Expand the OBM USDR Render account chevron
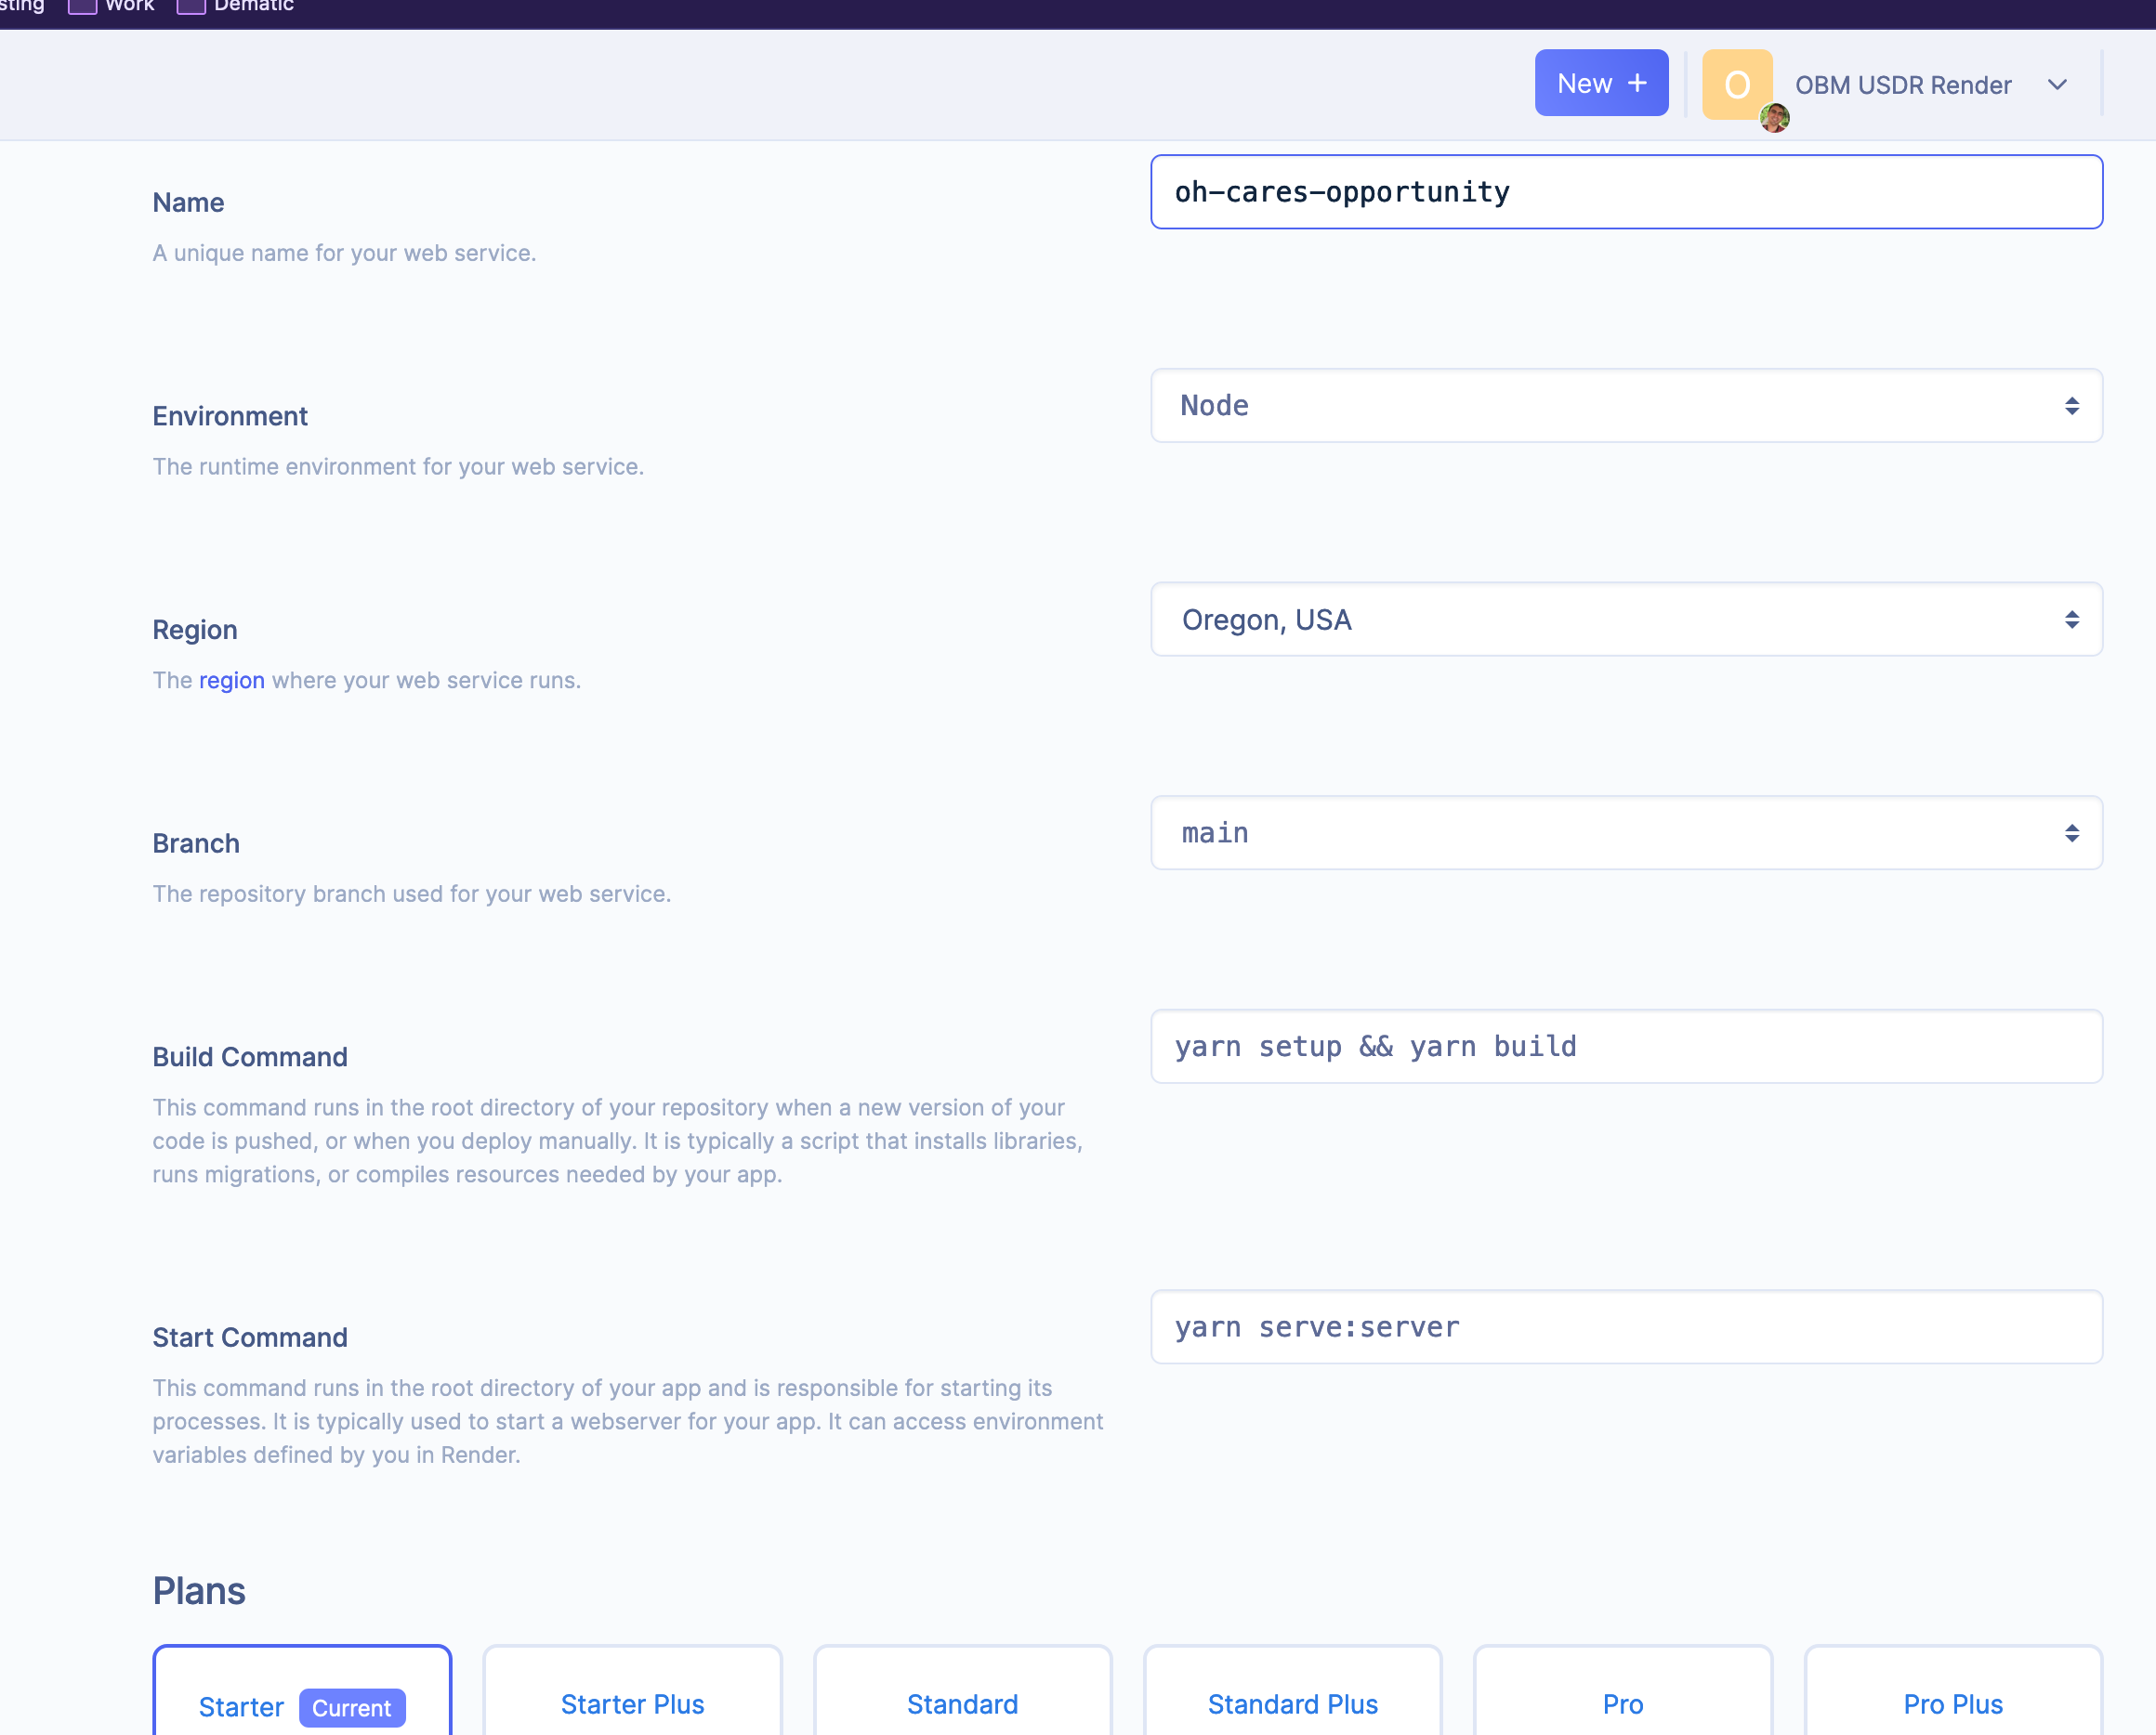This screenshot has height=1735, width=2156. pyautogui.click(x=2056, y=85)
